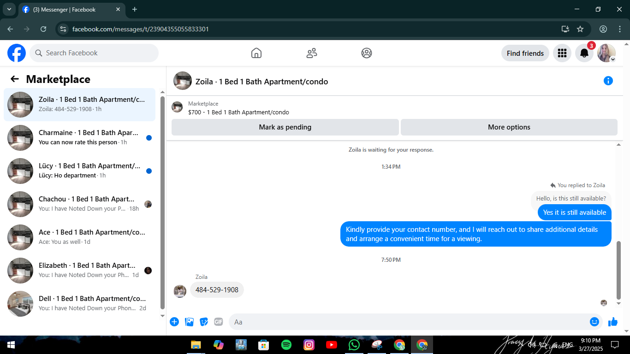630x354 pixels.
Task: Open Dell's conversation
Action: pyautogui.click(x=80, y=304)
